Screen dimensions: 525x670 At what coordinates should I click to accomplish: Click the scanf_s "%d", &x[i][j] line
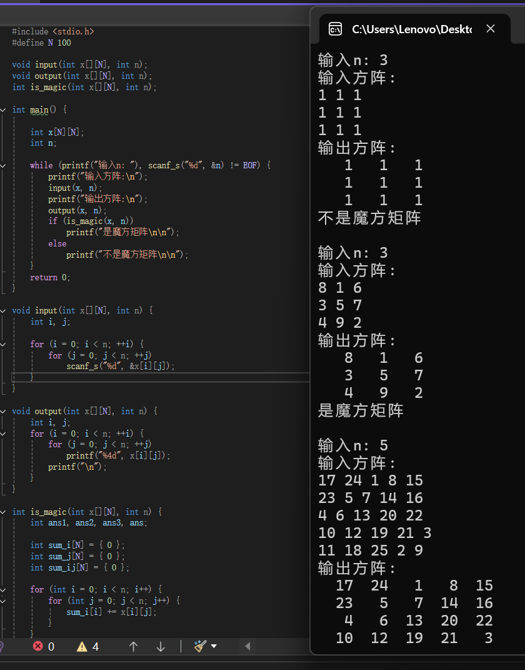click(121, 366)
